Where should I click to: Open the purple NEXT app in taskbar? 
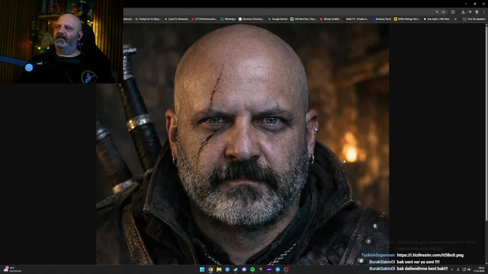point(269,269)
